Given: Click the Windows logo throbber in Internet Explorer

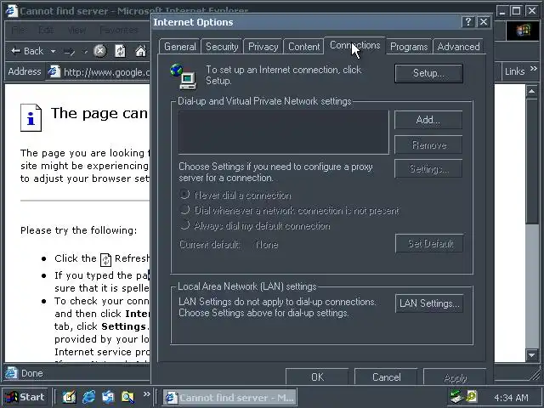Looking at the screenshot, I should tap(524, 31).
